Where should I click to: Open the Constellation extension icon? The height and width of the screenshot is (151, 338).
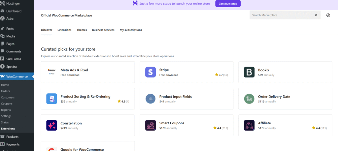(52, 125)
